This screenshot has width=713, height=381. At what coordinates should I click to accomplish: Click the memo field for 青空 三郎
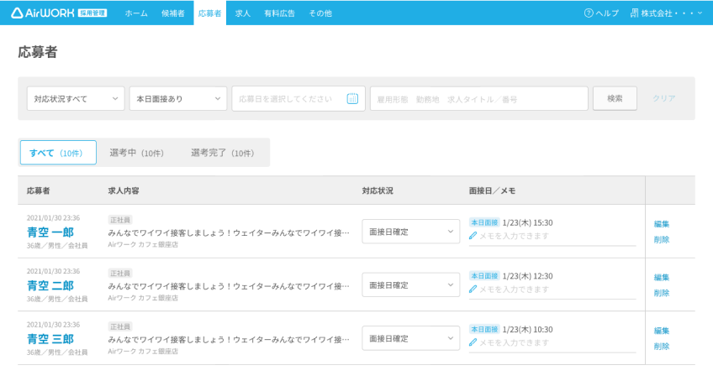(x=552, y=343)
